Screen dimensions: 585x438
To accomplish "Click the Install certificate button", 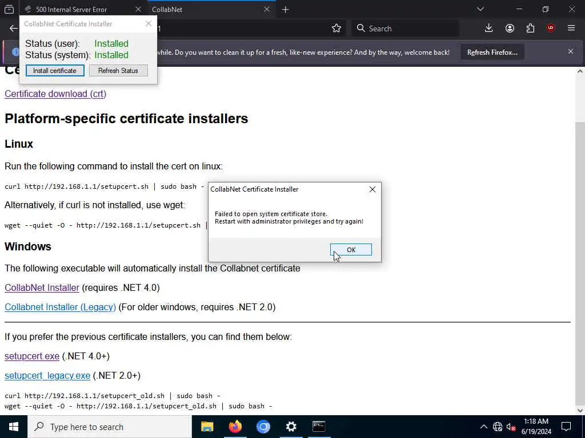I will [x=55, y=70].
